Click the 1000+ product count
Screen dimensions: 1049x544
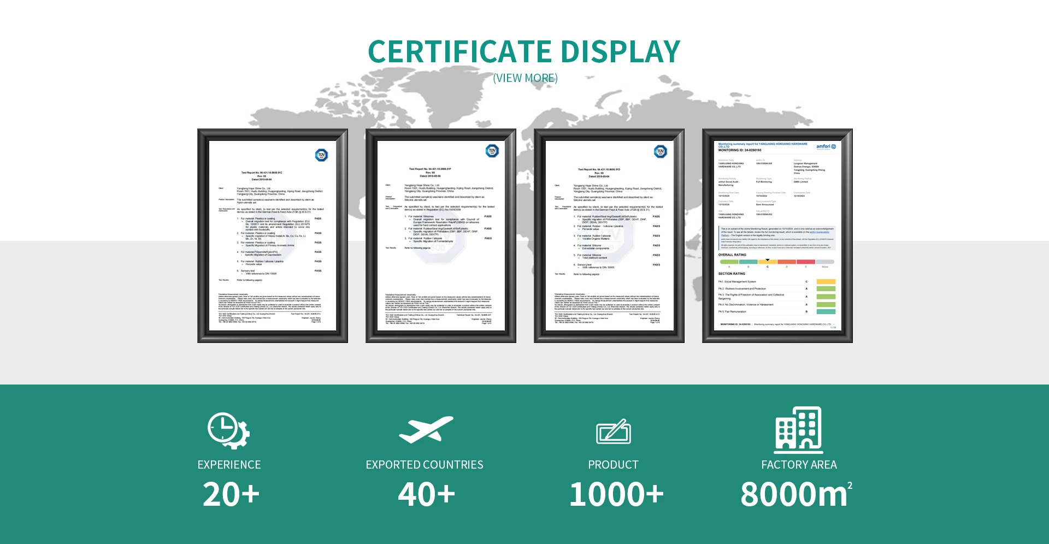pos(616,494)
